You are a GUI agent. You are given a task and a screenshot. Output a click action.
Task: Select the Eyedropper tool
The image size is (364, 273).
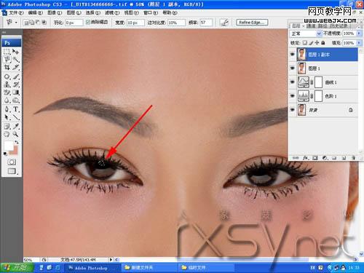pyautogui.click(x=15, y=126)
